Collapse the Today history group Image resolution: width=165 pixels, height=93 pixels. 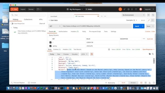pyautogui.click(x=11, y=28)
